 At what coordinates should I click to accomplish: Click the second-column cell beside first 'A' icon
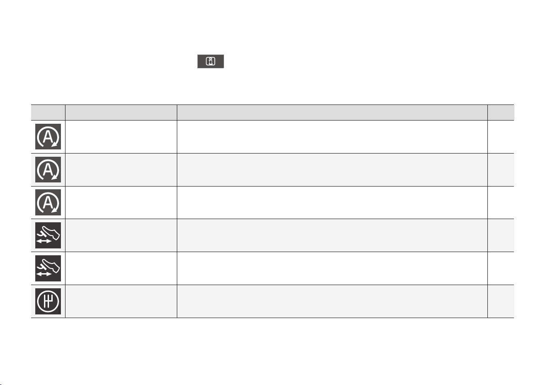tap(121, 137)
